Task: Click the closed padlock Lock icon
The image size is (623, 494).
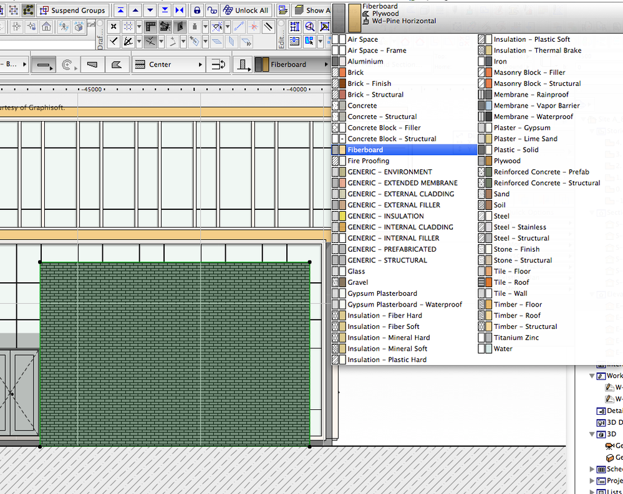Action: [197, 11]
